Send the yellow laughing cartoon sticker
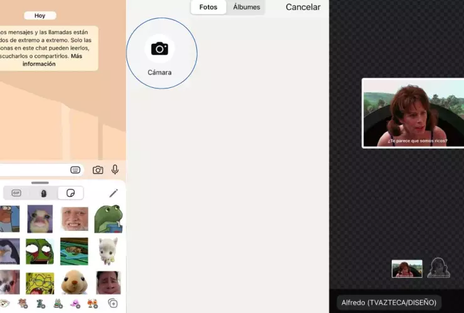Screen dimensions: 464x313 [40, 284]
